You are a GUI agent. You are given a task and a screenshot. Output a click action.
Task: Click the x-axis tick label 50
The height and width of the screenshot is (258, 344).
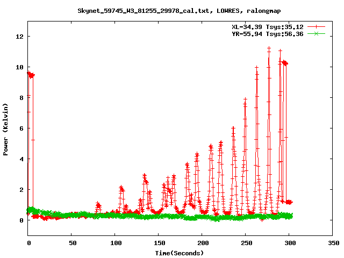pyautogui.click(x=73, y=243)
